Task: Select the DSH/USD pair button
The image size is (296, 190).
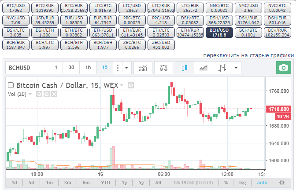Action: click(x=219, y=20)
